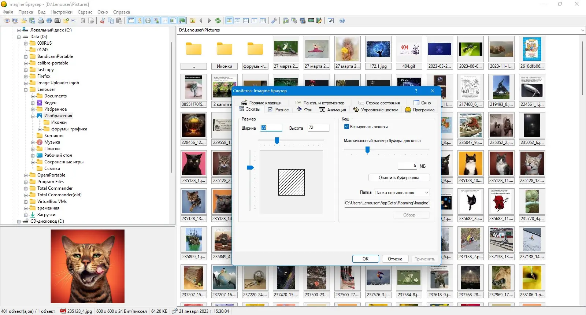Select the 404.gif thumbnail
This screenshot has height=315, width=586.
point(409,53)
